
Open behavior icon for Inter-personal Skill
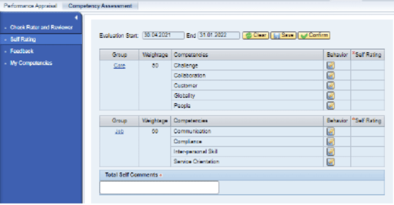[x=330, y=151]
